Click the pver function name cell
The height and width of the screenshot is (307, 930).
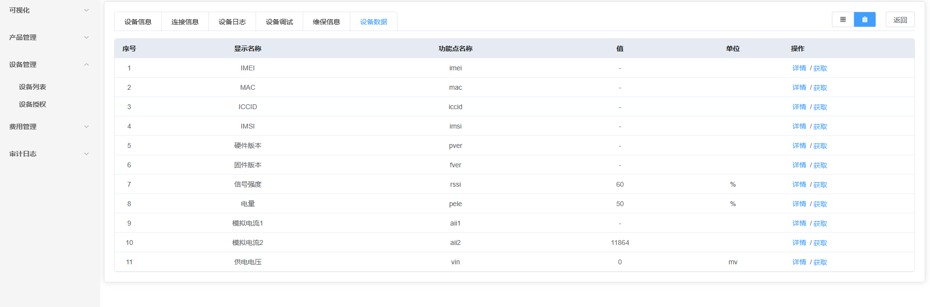click(x=455, y=145)
